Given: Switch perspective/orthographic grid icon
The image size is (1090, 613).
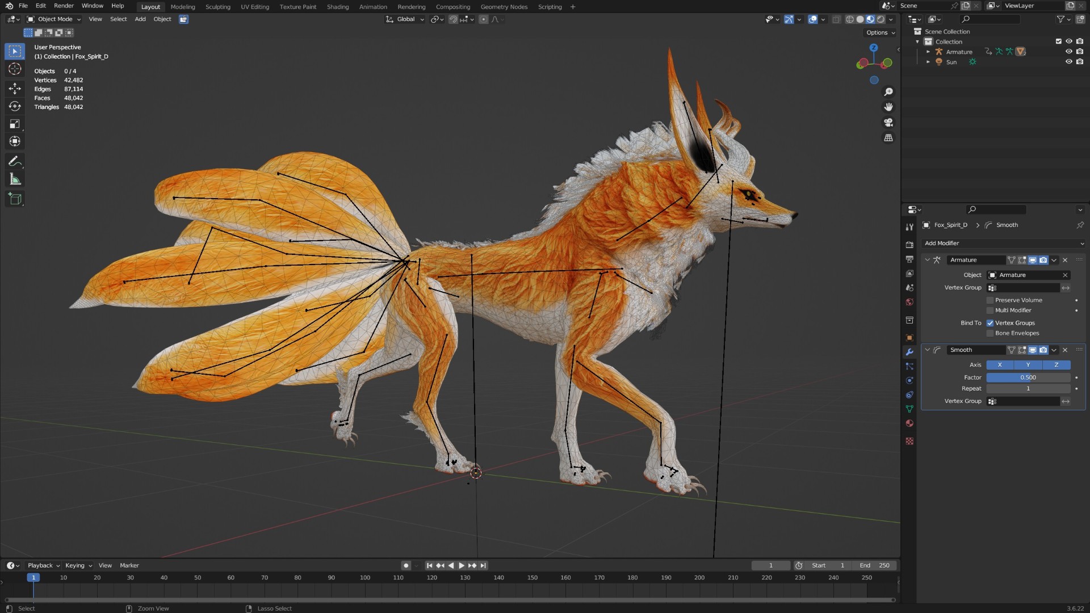Looking at the screenshot, I should click(x=888, y=138).
